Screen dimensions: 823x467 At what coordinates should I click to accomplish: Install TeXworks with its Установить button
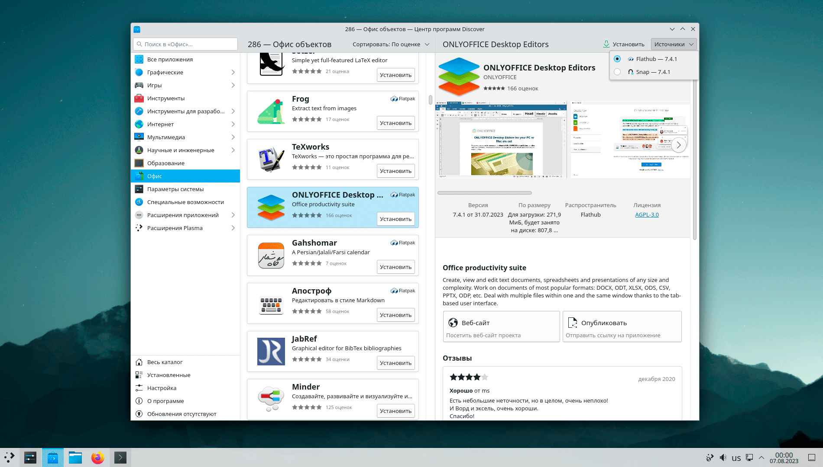coord(396,171)
